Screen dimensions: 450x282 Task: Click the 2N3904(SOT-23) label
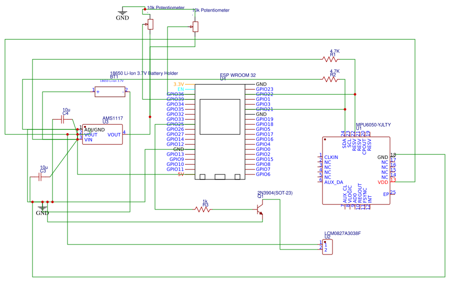275,193
